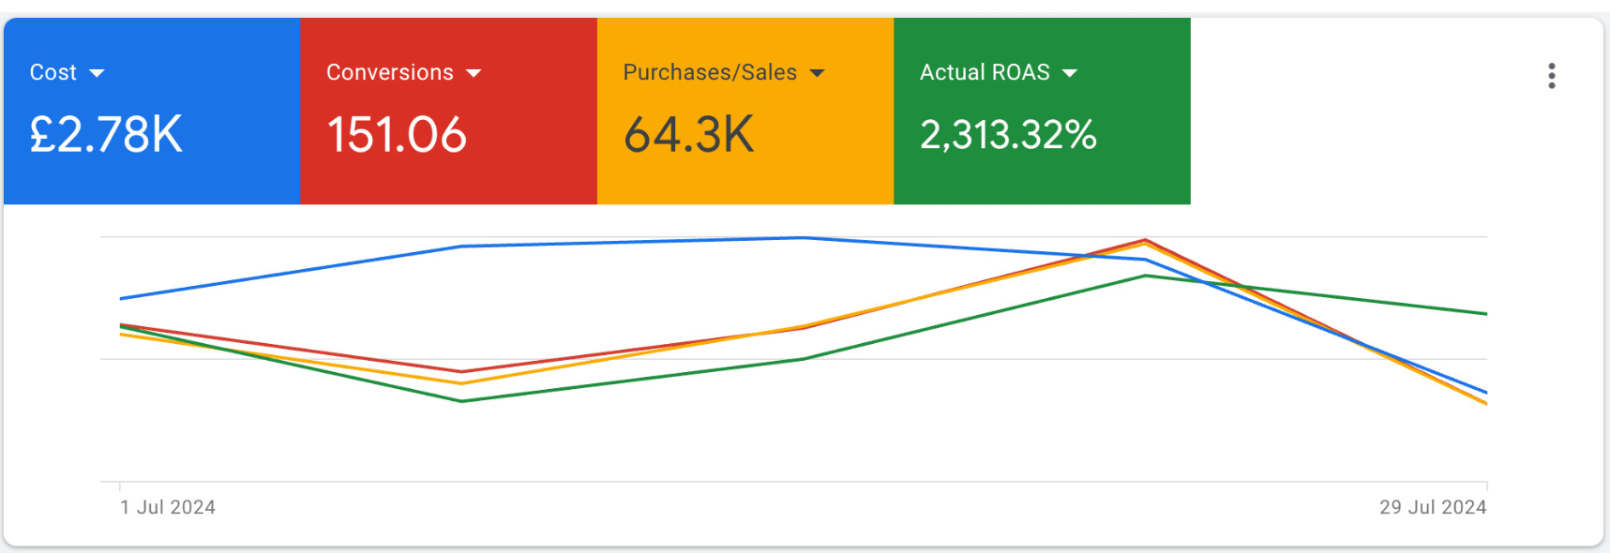Open the Purchases/Sales metric dropdown arrow
Screen dimensions: 1610x553
[x=817, y=73]
